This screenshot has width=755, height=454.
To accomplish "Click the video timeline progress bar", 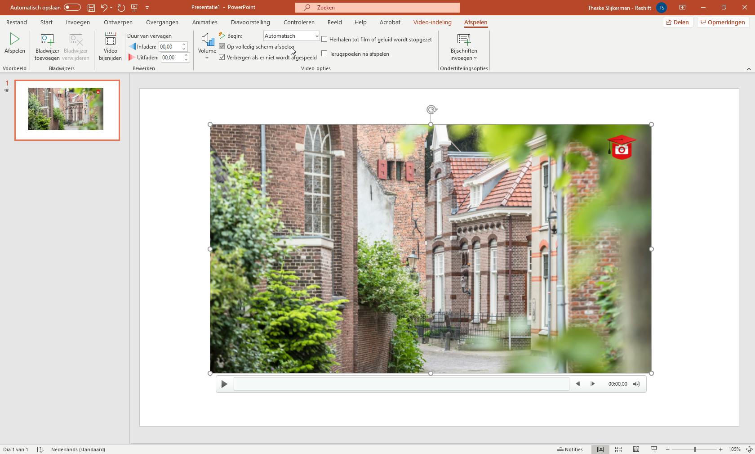I will [401, 384].
